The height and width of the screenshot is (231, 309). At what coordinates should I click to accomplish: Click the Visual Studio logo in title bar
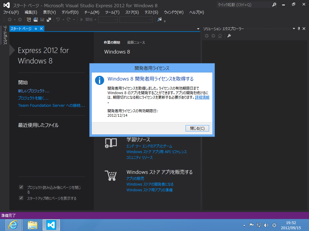pyautogui.click(x=7, y=5)
